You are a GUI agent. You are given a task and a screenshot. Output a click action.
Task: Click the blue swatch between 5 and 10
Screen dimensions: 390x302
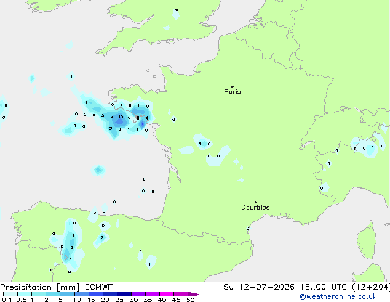(x=68, y=294)
